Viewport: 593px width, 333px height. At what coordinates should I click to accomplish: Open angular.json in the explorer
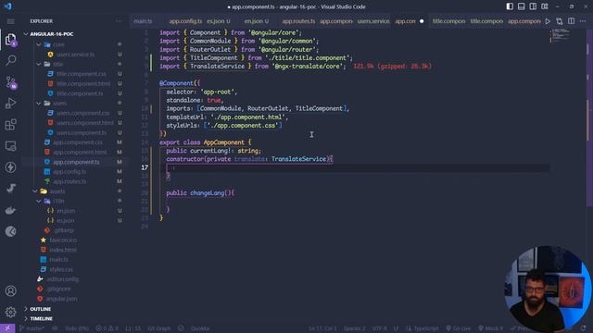point(62,299)
